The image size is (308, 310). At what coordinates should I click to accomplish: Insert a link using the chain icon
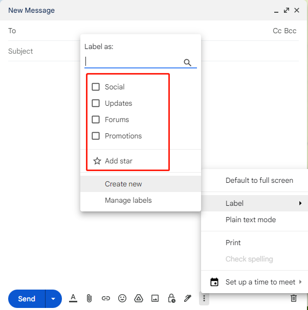[x=106, y=298]
